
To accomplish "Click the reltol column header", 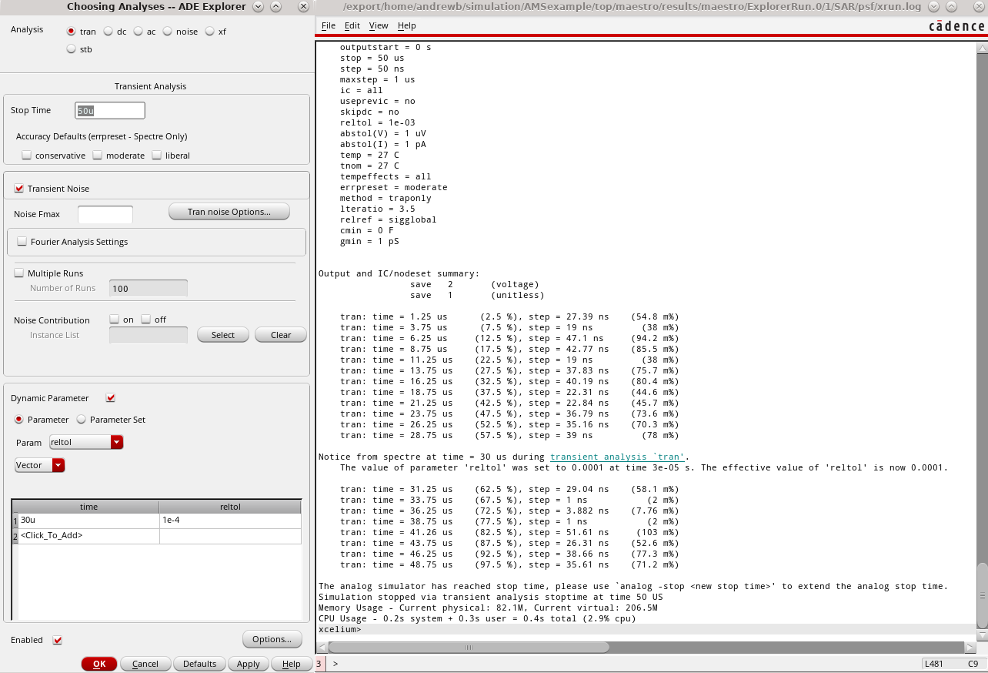I will click(230, 507).
